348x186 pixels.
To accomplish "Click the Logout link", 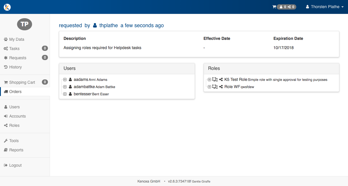I will pos(15,165).
